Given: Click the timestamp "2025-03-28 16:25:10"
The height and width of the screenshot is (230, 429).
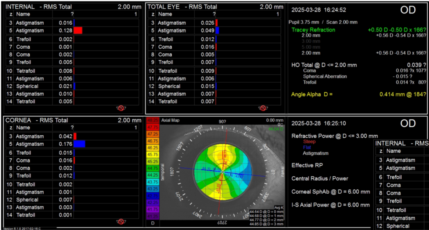Looking at the screenshot, I should tap(319, 124).
